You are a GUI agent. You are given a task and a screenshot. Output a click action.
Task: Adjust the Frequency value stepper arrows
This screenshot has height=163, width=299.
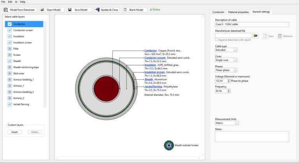pyautogui.click(x=229, y=91)
